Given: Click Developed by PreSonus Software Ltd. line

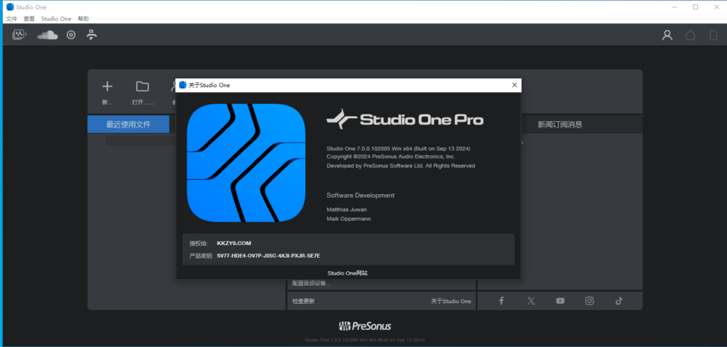Looking at the screenshot, I should tap(400, 166).
